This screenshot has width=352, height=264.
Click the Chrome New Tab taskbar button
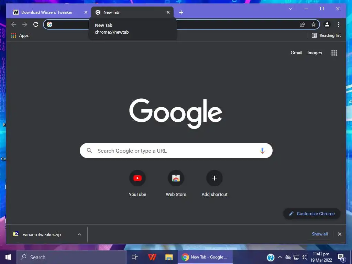pos(205,257)
